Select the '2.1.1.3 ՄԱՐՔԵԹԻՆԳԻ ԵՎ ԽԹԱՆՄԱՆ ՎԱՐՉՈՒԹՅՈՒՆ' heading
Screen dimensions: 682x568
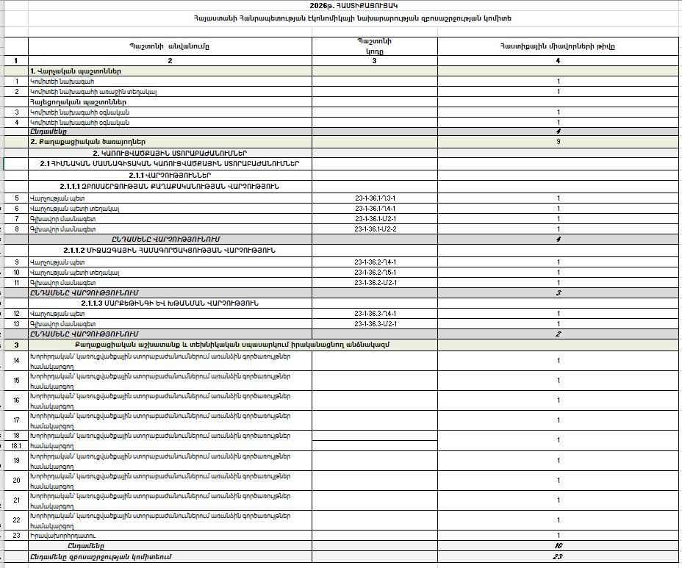click(170, 303)
